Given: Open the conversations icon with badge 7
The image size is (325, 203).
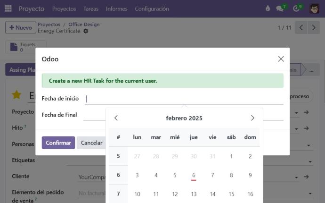Looking at the screenshot, I should [x=280, y=8].
